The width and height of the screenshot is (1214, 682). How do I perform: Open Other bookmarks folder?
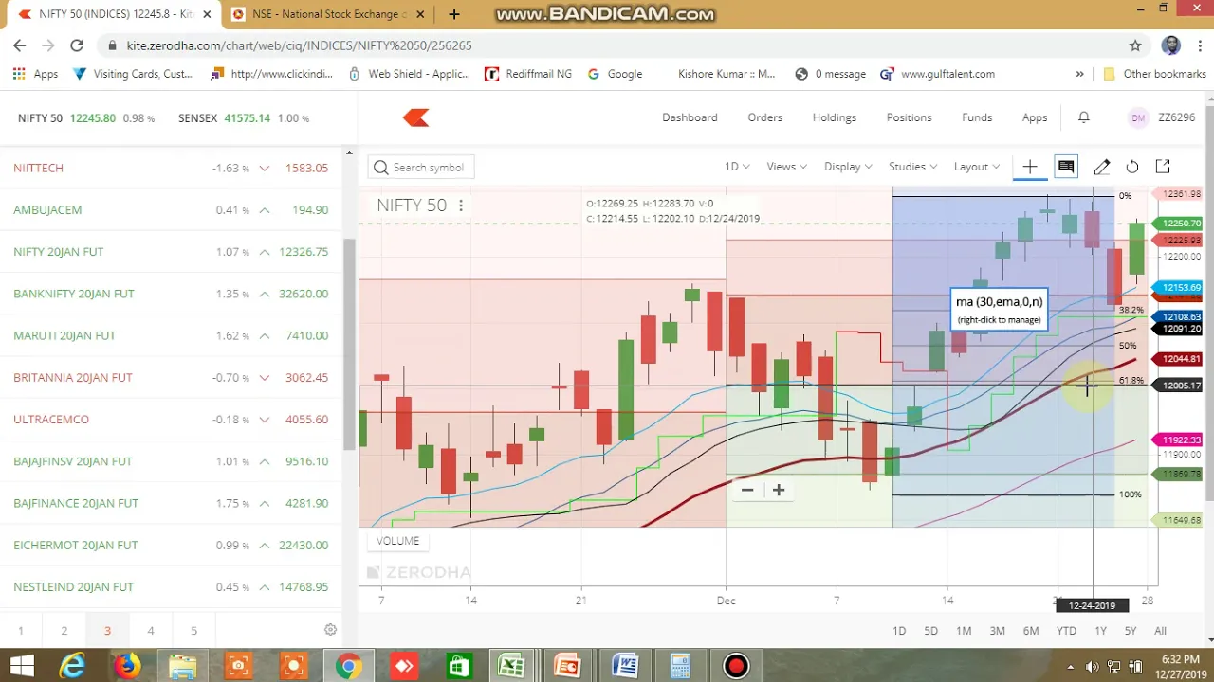(x=1155, y=74)
